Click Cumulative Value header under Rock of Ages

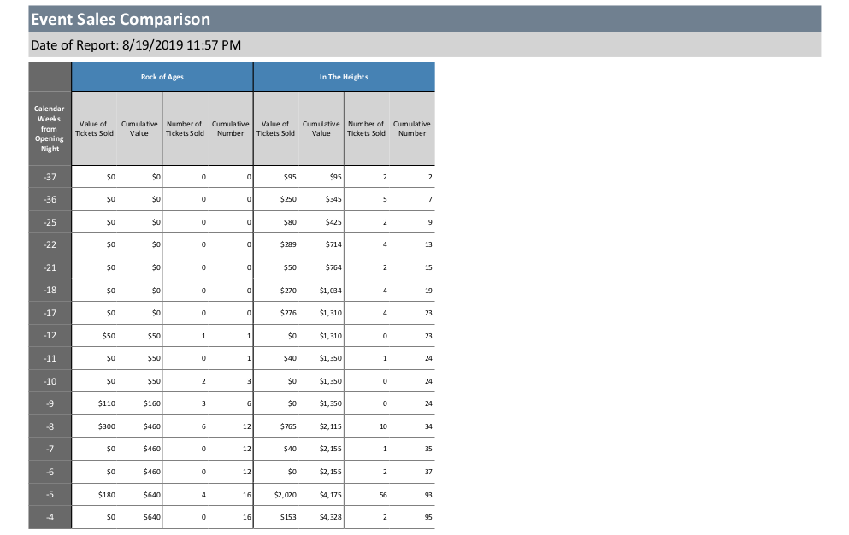(139, 128)
